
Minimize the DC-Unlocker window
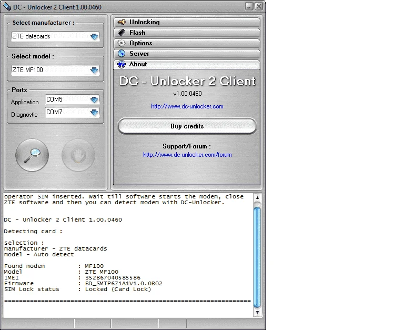coord(249,6)
